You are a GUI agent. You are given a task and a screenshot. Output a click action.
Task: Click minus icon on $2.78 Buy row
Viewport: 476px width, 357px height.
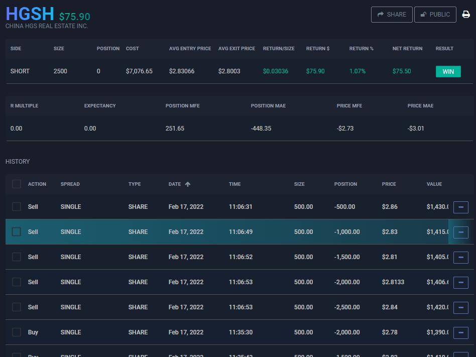click(x=460, y=332)
